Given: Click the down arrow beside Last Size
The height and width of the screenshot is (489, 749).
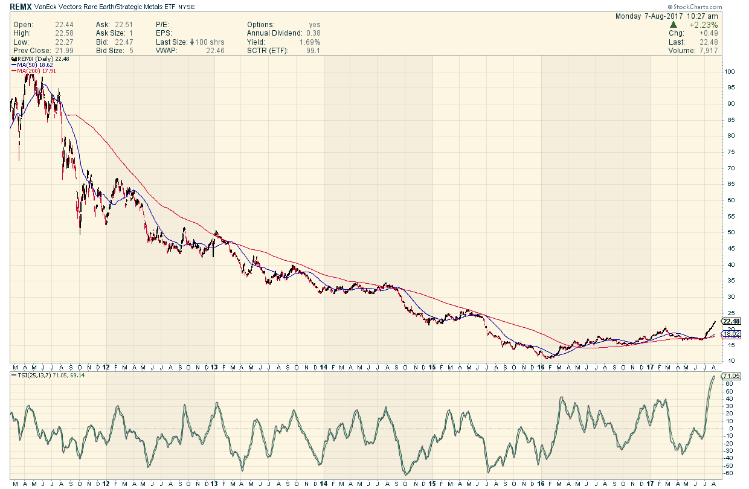Looking at the screenshot, I should (192, 42).
